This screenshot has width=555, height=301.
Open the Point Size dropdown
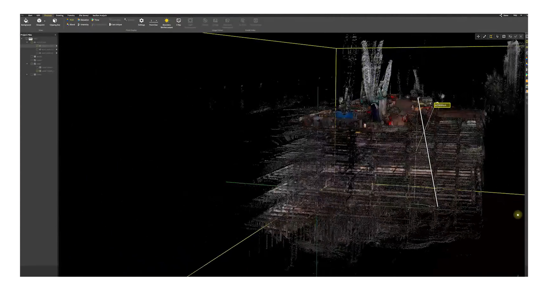156,21
